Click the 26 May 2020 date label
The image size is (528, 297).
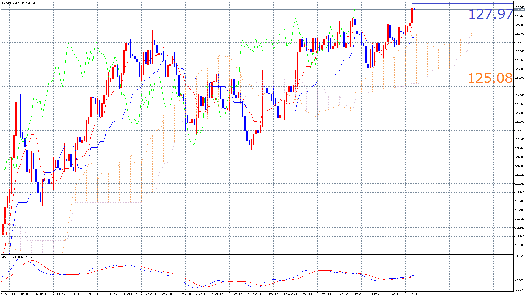coord(8,294)
